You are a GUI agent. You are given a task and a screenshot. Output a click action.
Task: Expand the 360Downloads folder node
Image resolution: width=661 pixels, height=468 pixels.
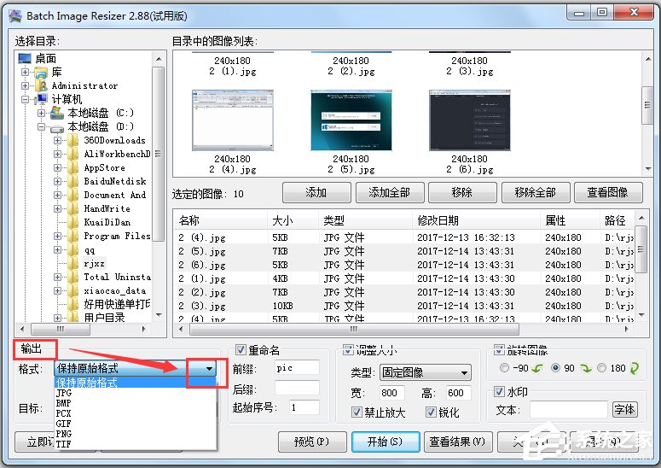coord(57,141)
